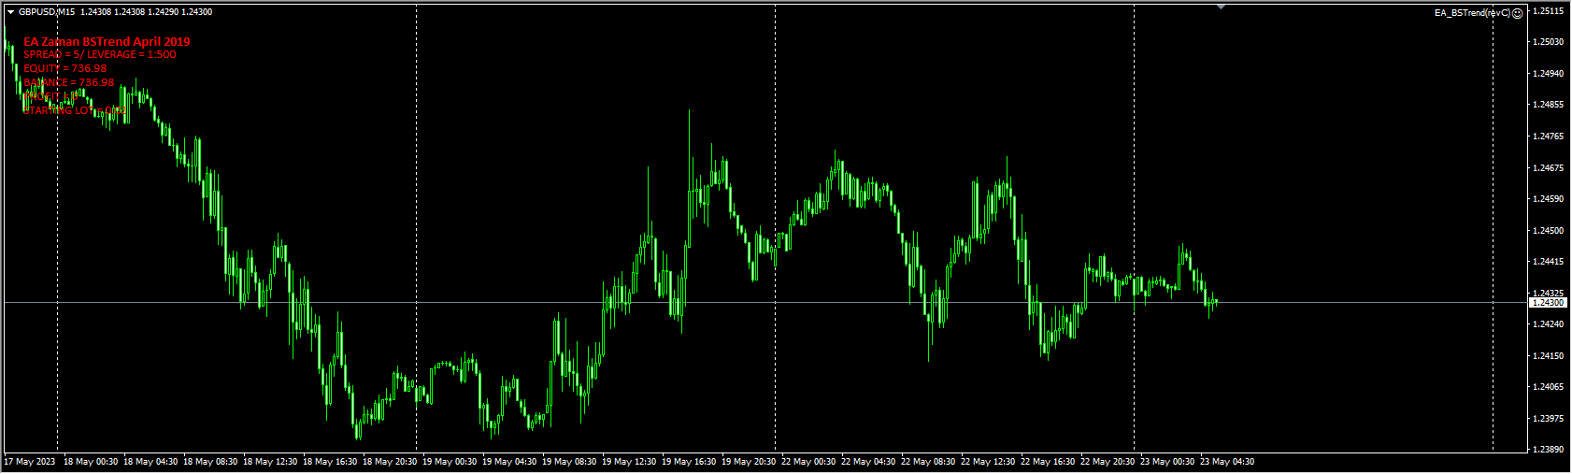Click the 1.25115 price scale value
This screenshot has width=1572, height=474.
pyautogui.click(x=1550, y=11)
